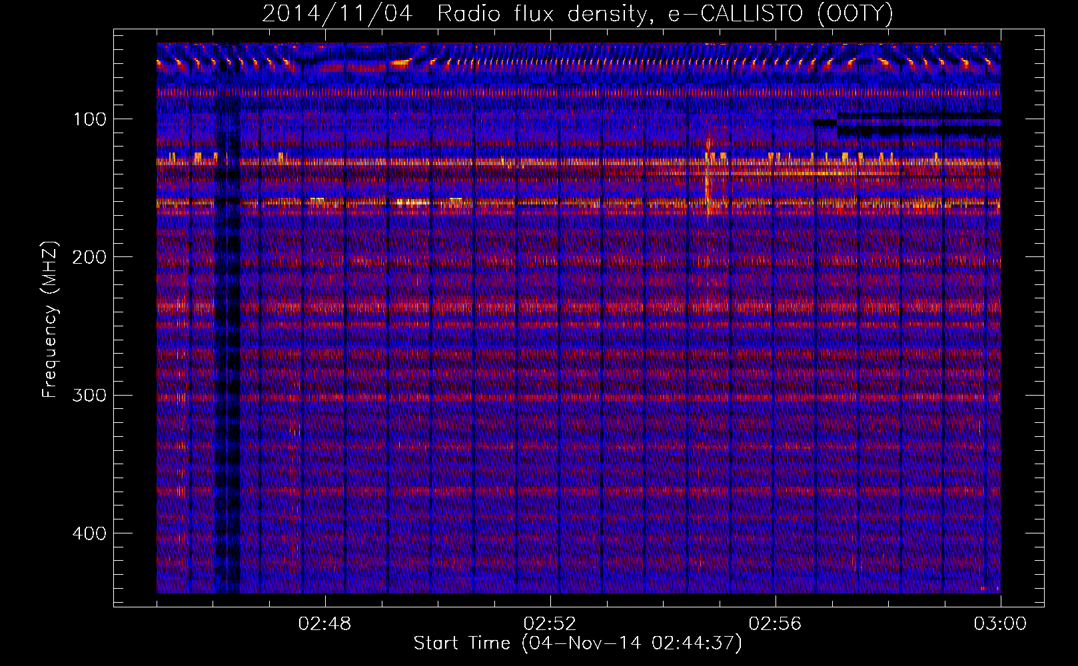Viewport: 1078px width, 666px height.
Task: Click the 02:48 time tick label
Action: [325, 624]
